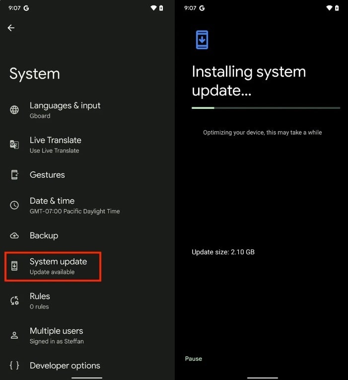Tap the Multiple users person icon
Image resolution: width=348 pixels, height=380 pixels.
coord(14,335)
